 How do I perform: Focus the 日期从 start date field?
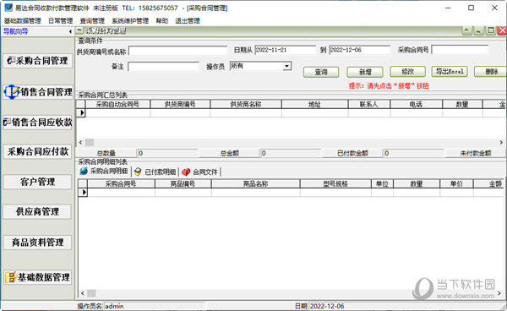point(286,50)
